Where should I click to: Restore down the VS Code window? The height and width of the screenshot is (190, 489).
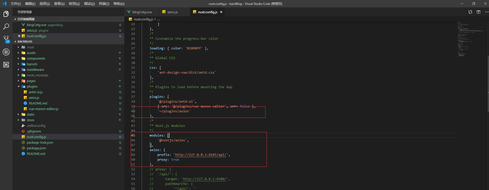(474, 4)
